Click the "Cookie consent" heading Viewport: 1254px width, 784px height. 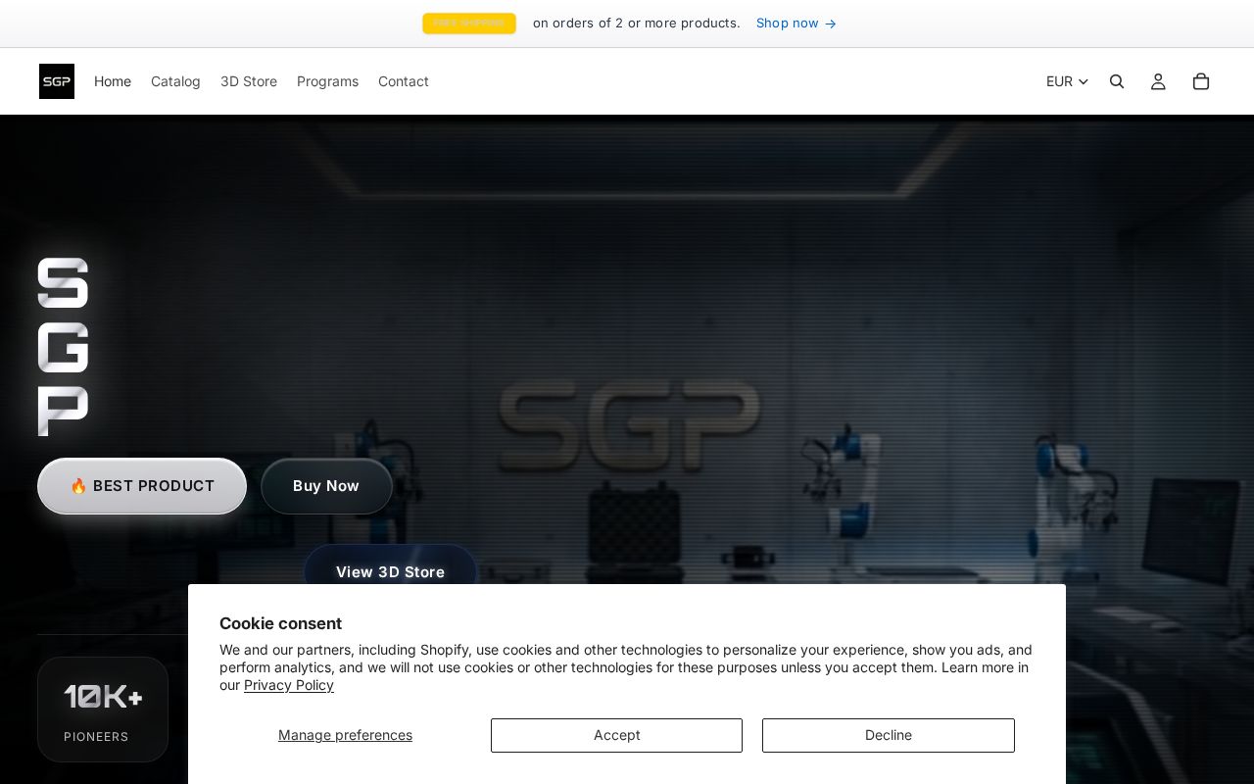coord(280,623)
